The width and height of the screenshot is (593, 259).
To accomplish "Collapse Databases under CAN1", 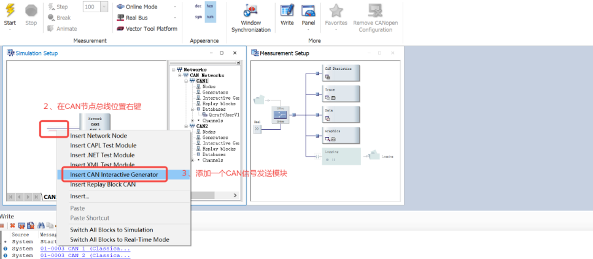I will [x=193, y=110].
